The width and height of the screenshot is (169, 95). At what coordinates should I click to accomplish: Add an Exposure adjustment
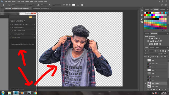(157, 38)
